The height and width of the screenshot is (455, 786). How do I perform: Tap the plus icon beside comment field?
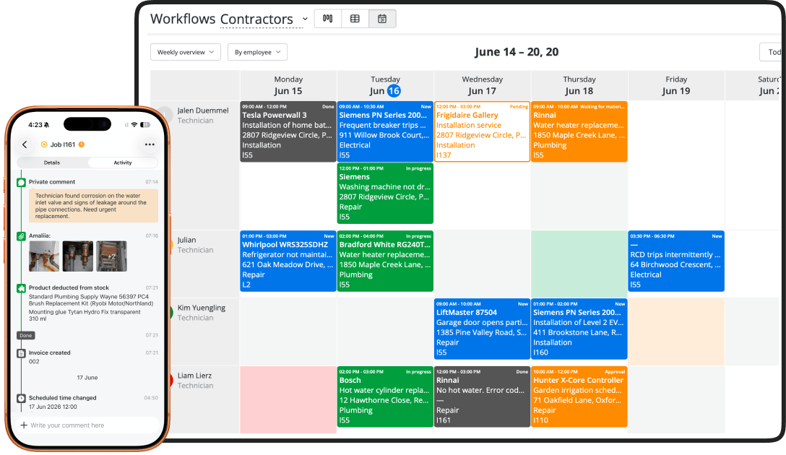point(24,425)
